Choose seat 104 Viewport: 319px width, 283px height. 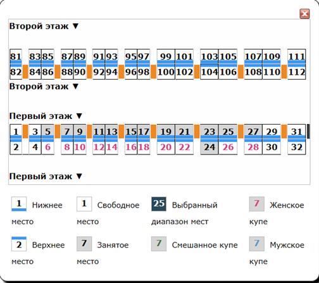(x=210, y=72)
